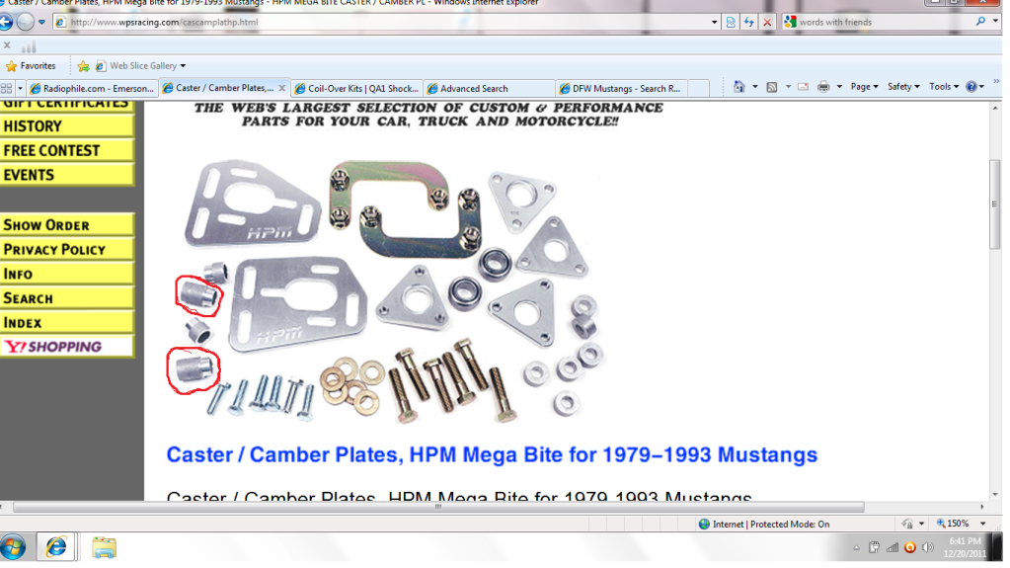Switch to the Advanced Search tab

pos(489,88)
